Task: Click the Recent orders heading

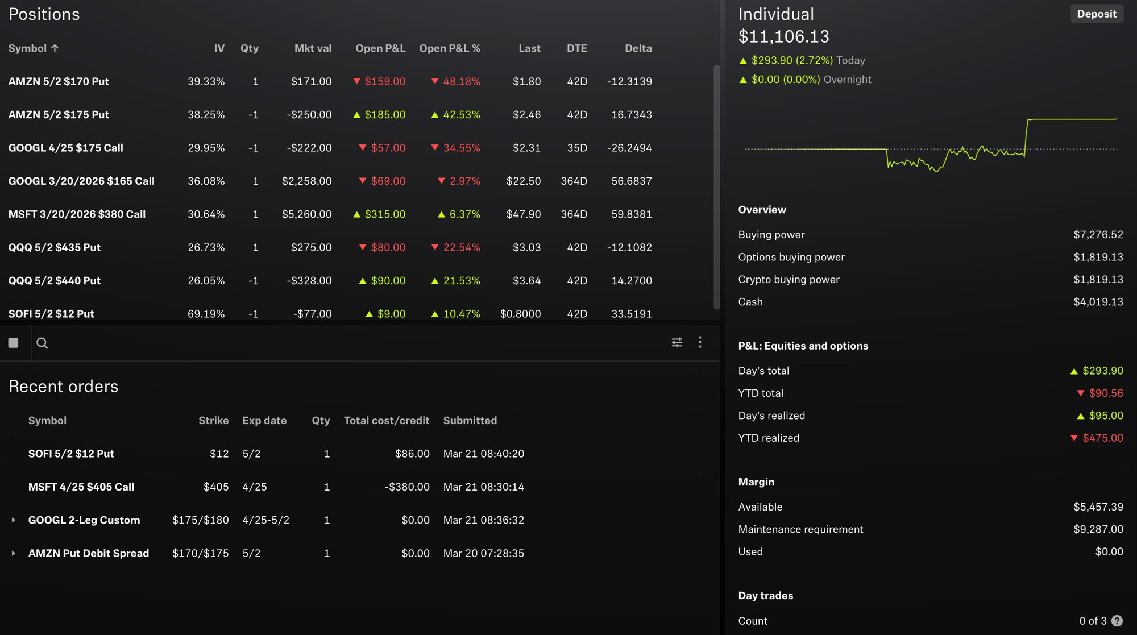Action: [x=64, y=387]
